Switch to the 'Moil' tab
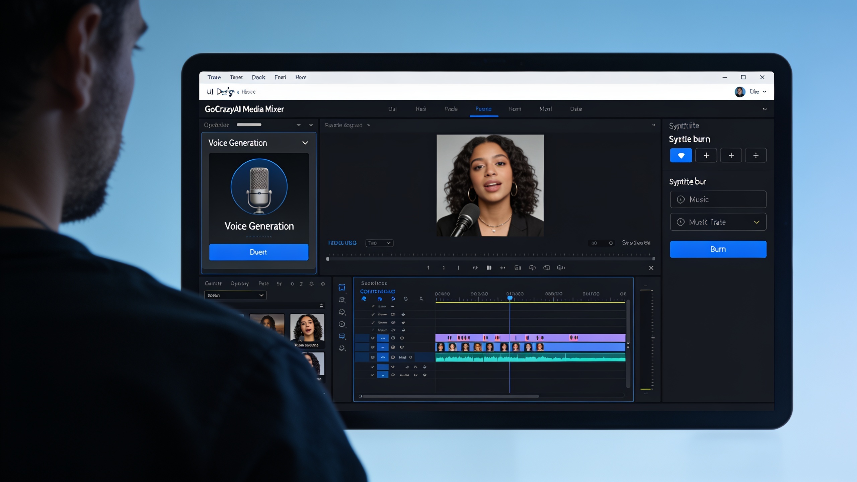Viewport: 857px width, 482px height. 545,109
